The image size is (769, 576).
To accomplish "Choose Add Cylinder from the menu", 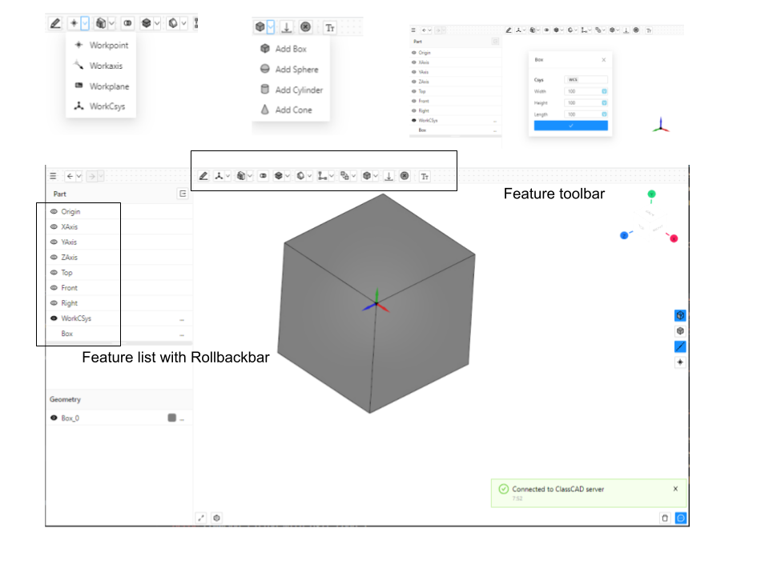I will 298,90.
